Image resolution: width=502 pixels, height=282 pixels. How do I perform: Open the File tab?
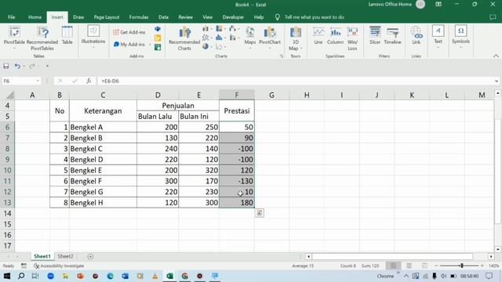[x=12, y=17]
